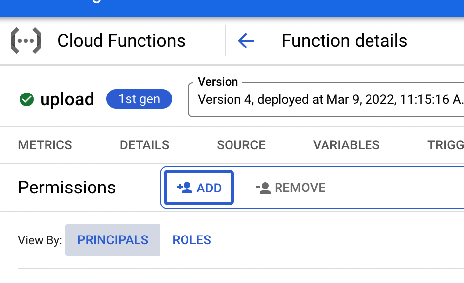Switch to the METRICS tab
Image resolution: width=464 pixels, height=283 pixels.
pyautogui.click(x=45, y=145)
